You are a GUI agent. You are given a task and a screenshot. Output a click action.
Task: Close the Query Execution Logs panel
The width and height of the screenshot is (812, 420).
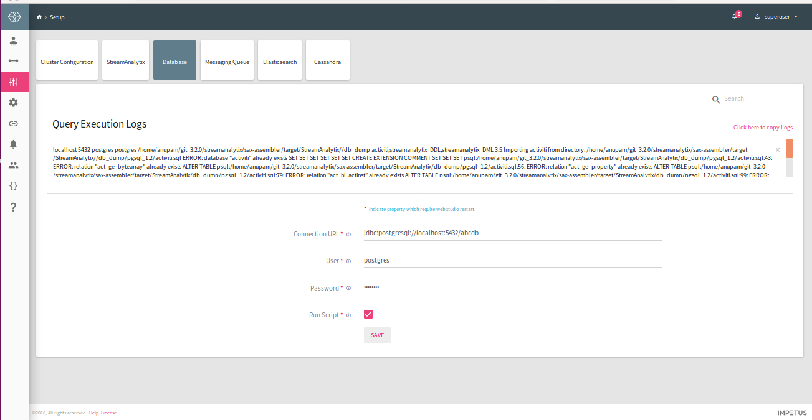(x=778, y=150)
